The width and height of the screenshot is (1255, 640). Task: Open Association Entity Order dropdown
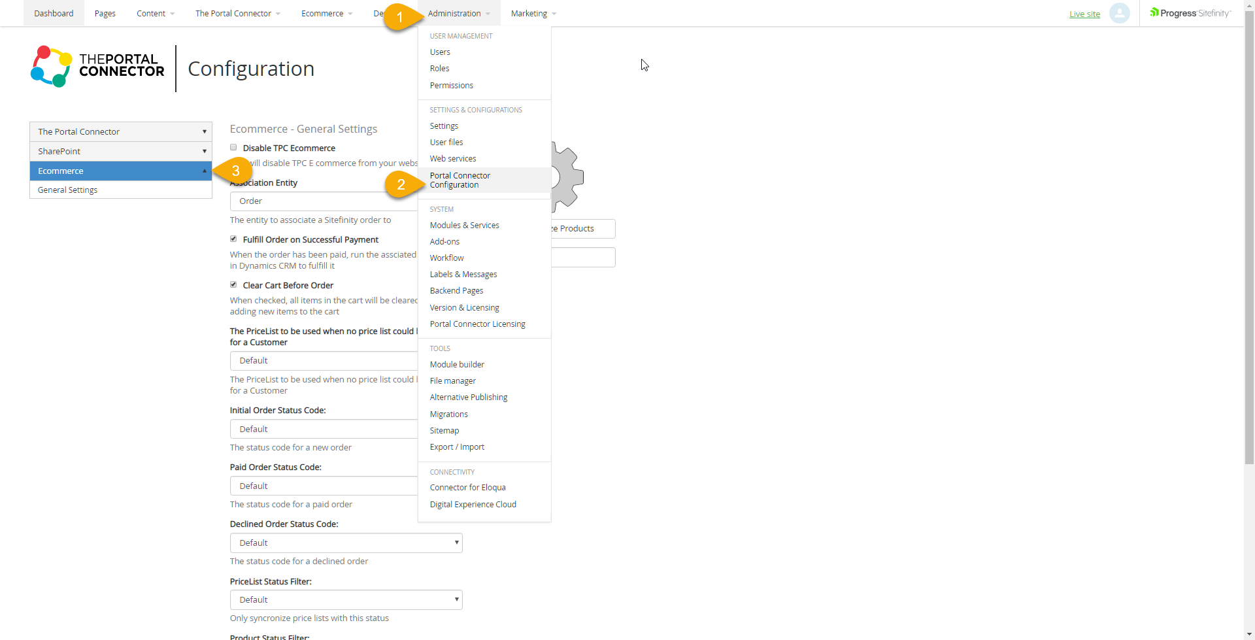click(324, 201)
